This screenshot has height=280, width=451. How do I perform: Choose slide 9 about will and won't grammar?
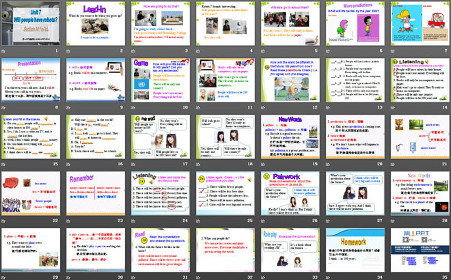pos(96,80)
